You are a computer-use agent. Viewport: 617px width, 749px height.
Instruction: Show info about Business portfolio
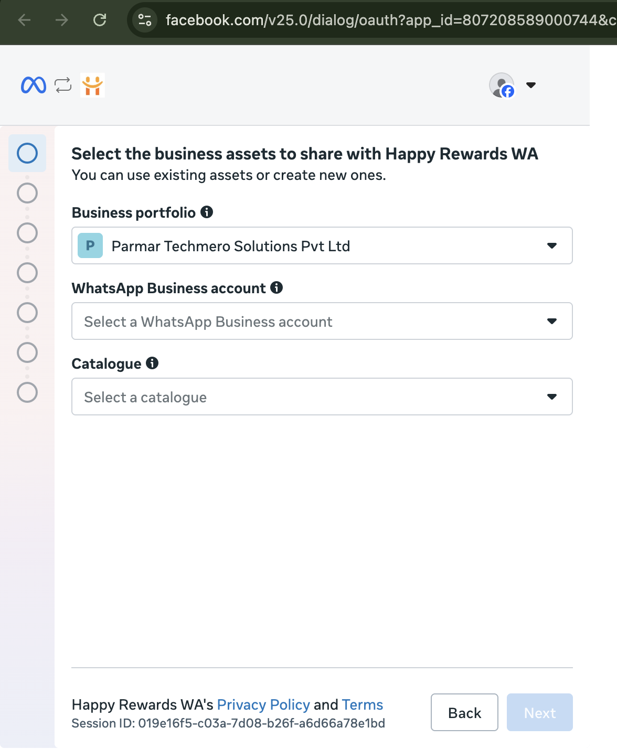coord(207,212)
